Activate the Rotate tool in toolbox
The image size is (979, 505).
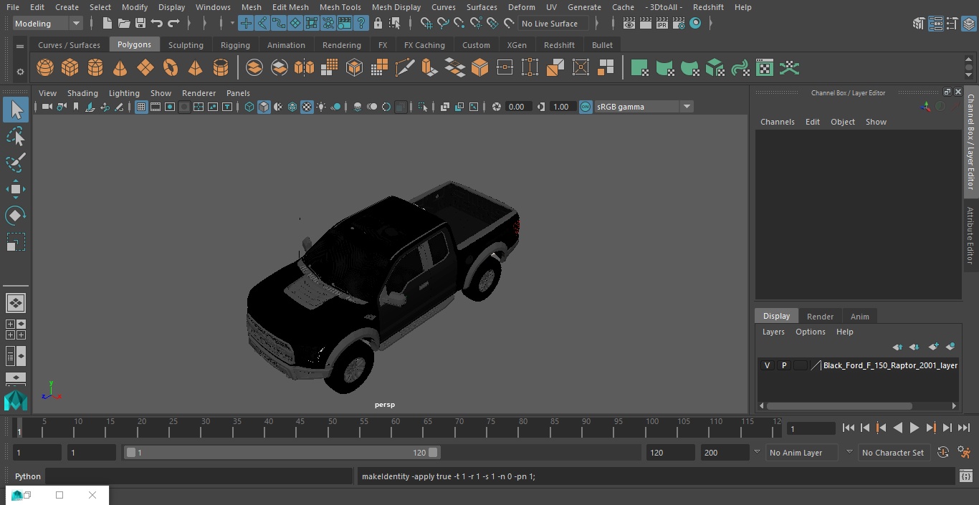click(x=16, y=216)
